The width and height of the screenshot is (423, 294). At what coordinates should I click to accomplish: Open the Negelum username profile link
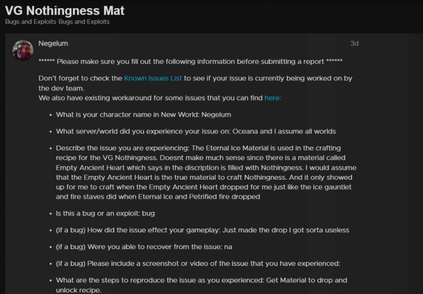click(53, 43)
